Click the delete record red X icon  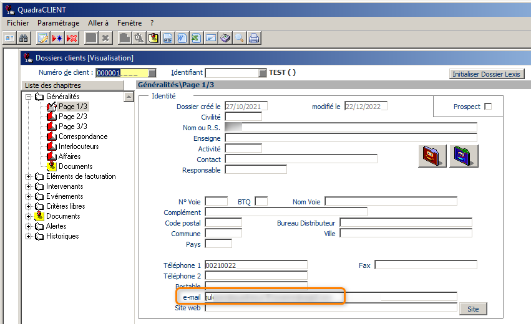click(72, 38)
